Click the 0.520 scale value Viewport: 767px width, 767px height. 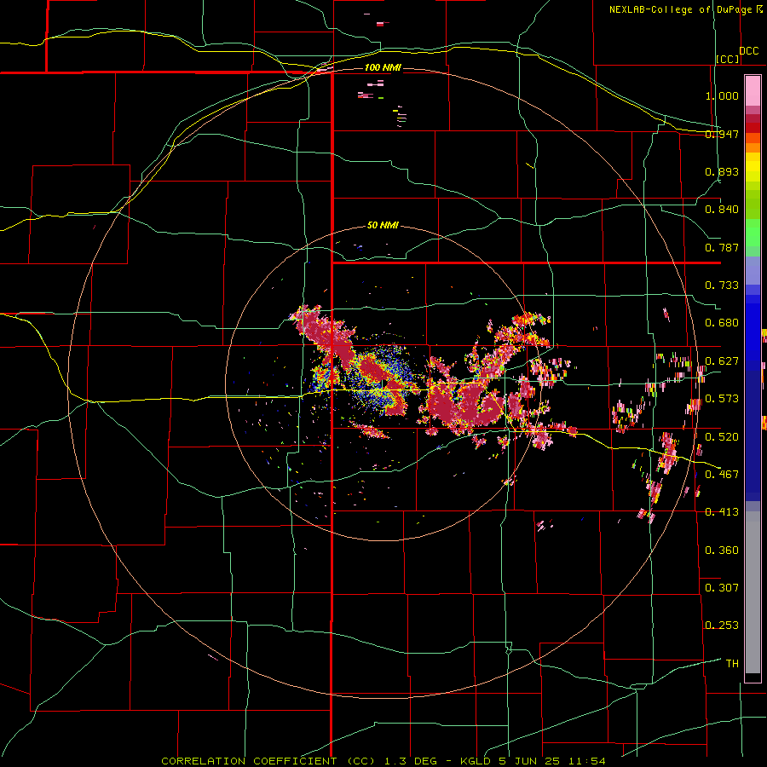tap(722, 437)
